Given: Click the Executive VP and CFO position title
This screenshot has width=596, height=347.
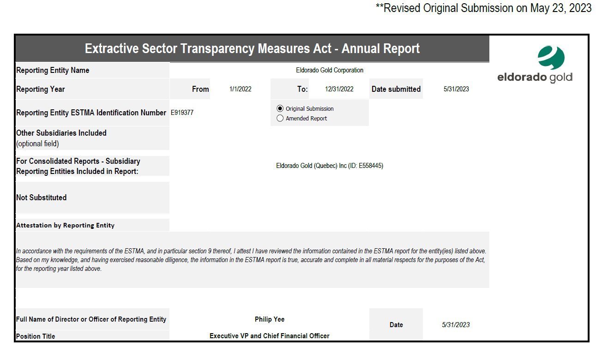Looking at the screenshot, I should click(269, 335).
